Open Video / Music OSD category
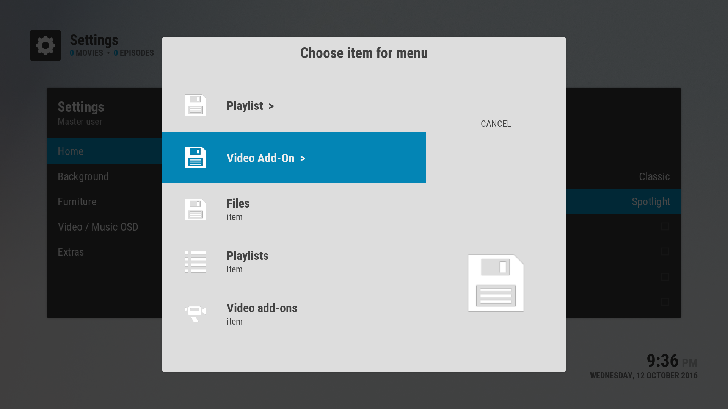Viewport: 728px width, 409px height. pos(98,227)
